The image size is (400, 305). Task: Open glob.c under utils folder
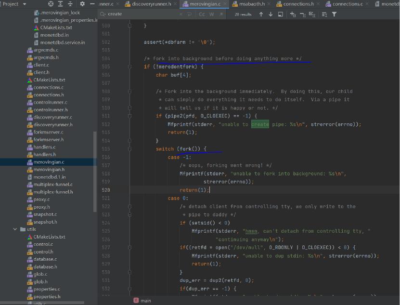40,274
